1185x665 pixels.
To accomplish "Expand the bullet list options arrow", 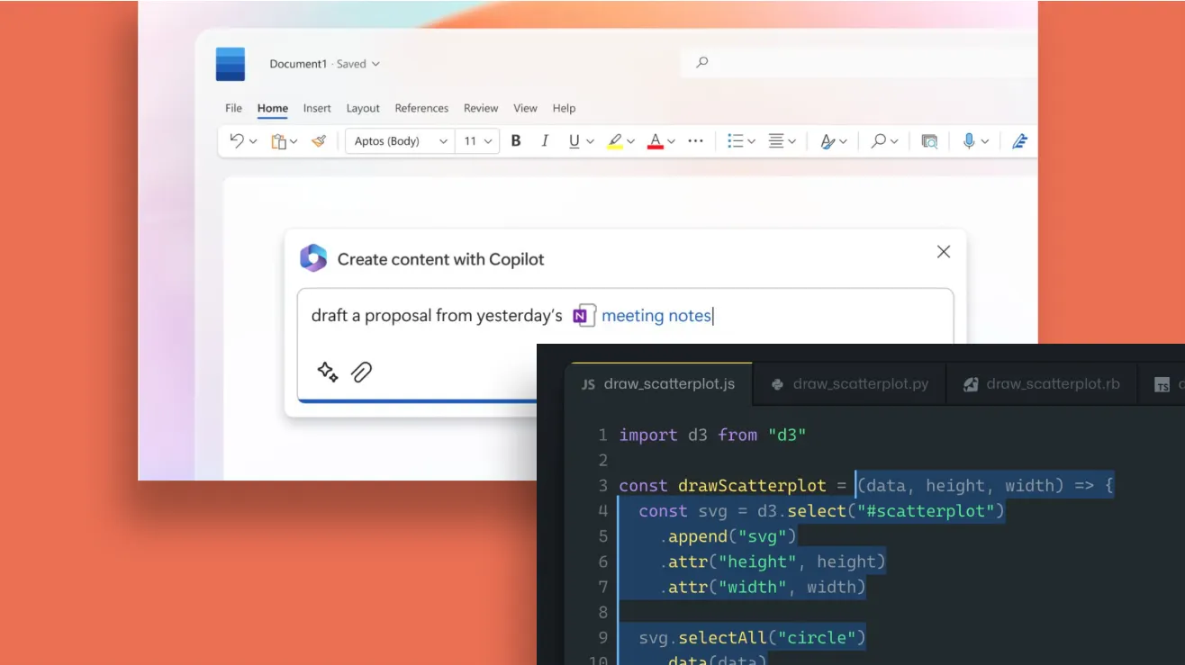I will point(751,141).
